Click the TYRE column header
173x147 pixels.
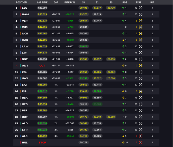tap(138, 2)
